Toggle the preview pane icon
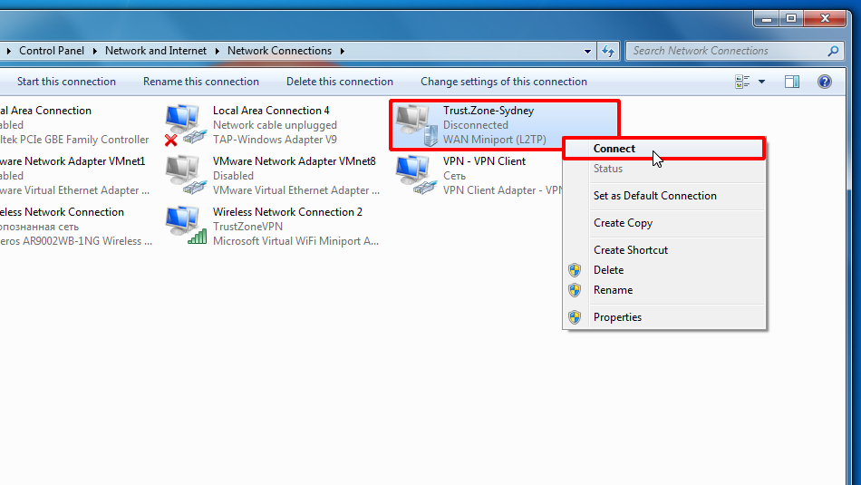The image size is (861, 485). (792, 82)
